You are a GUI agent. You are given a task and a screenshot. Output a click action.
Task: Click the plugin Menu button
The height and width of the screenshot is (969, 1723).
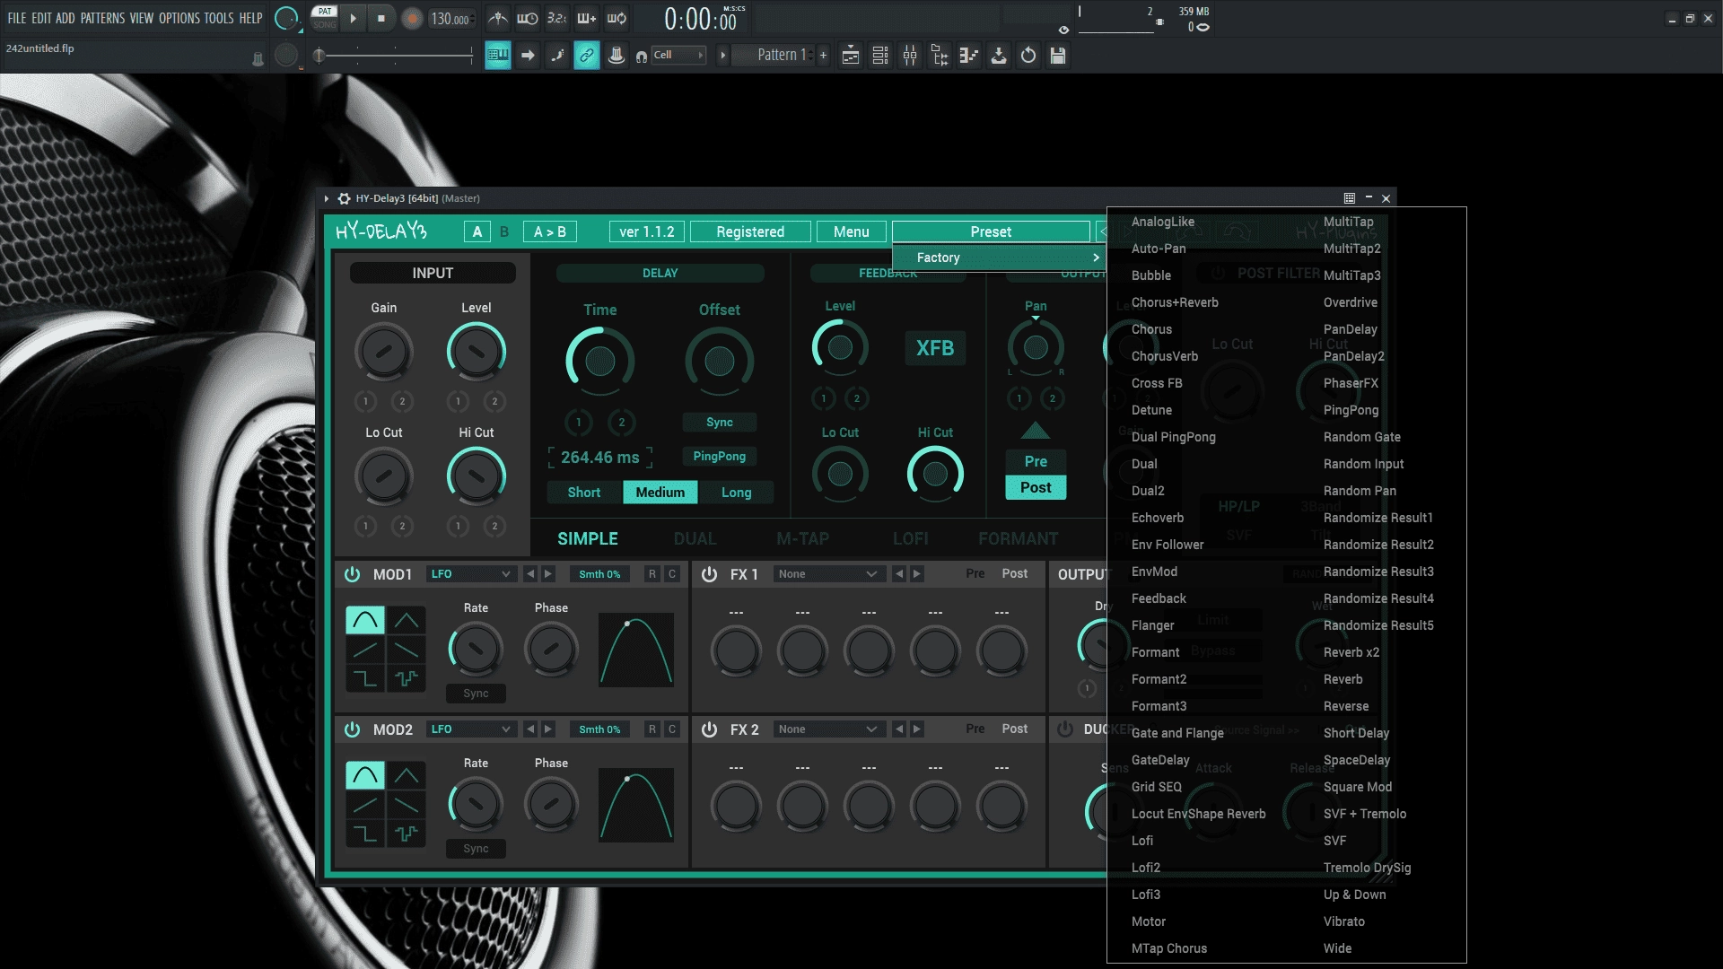tap(851, 231)
